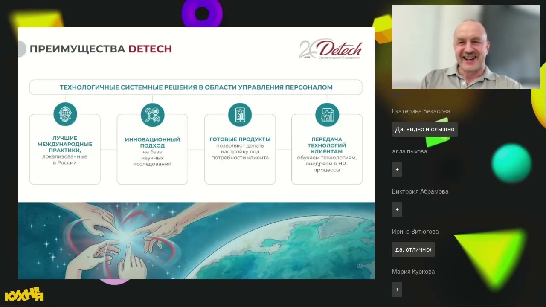This screenshot has height=307, width=546.
Task: Click the banner 'Технологичные системные решения' heading
Action: pyautogui.click(x=196, y=87)
